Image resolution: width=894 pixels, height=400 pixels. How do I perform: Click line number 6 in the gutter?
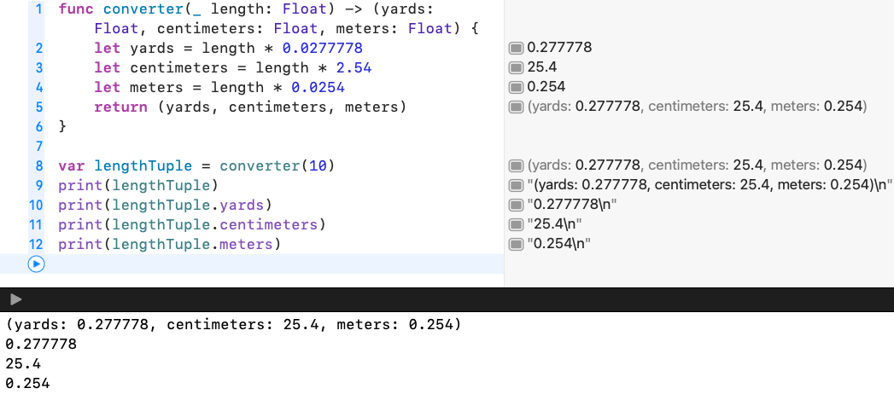click(38, 126)
